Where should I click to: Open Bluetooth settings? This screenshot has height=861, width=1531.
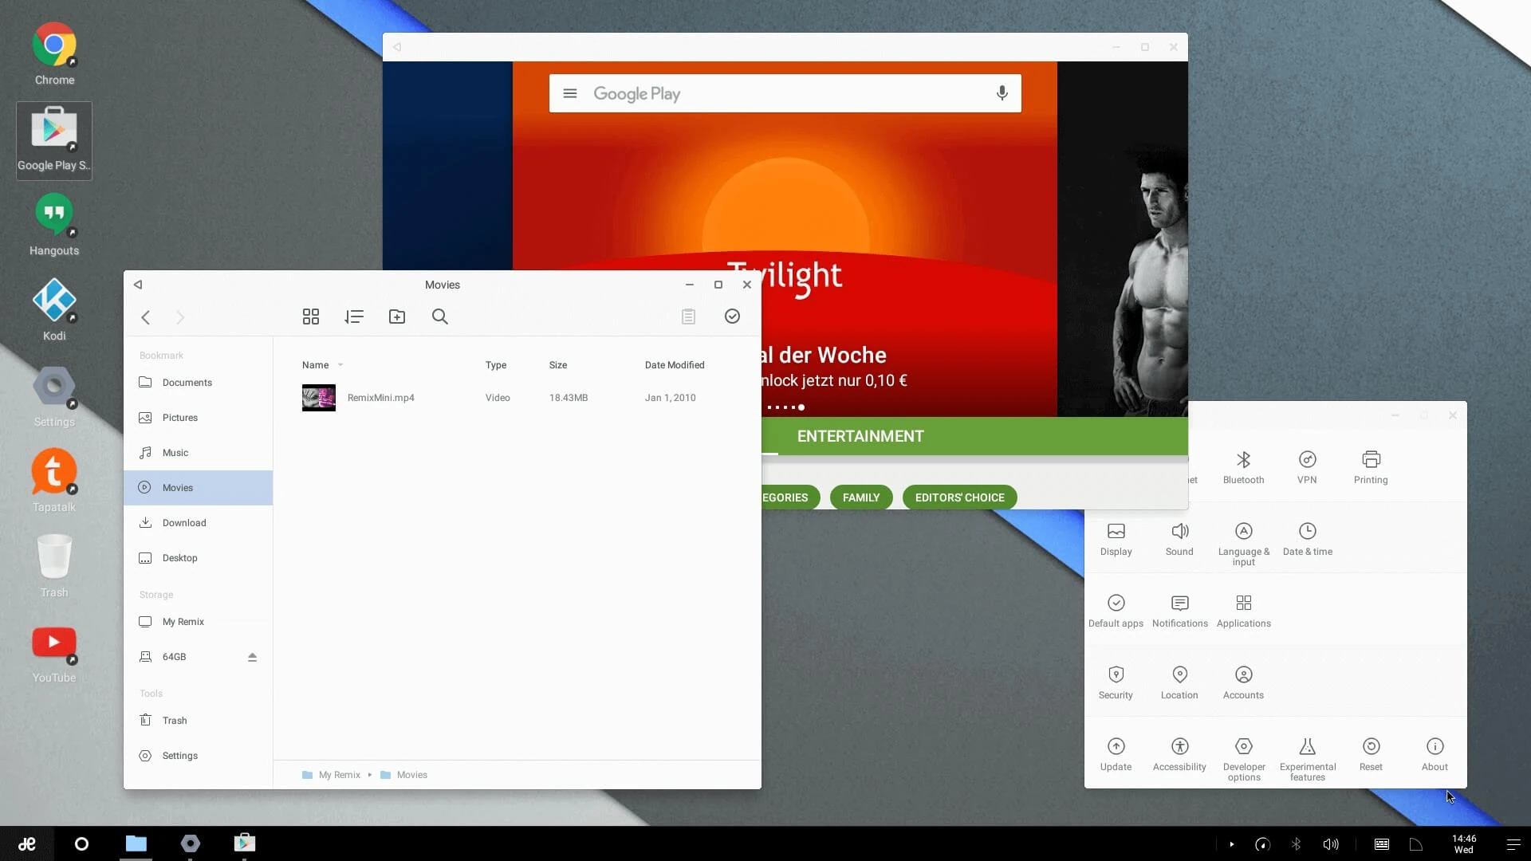click(1243, 468)
